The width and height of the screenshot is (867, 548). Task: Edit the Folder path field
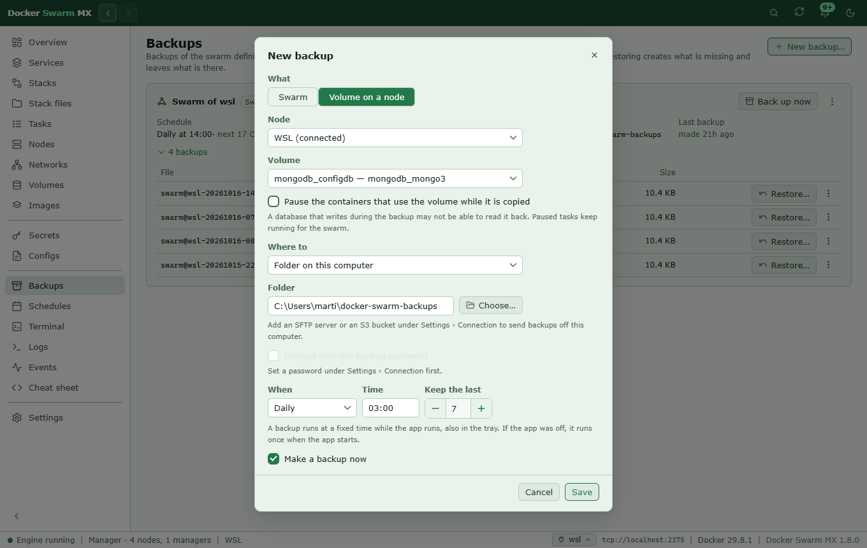pyautogui.click(x=361, y=306)
